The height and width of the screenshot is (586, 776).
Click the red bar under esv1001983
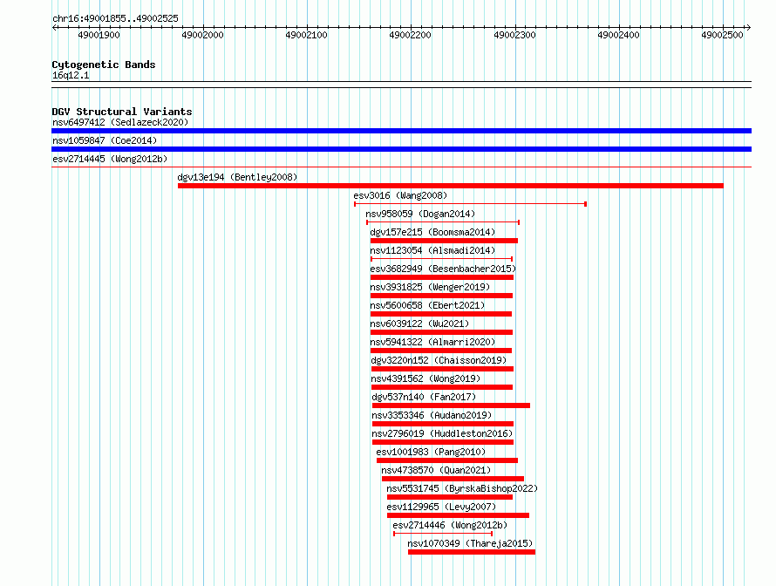click(447, 460)
